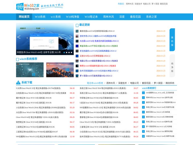Select 深度技术 download category tab
193x145 pixels.
[123, 83]
